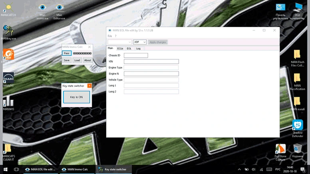Image resolution: width=310 pixels, height=174 pixels.
Task: Close the MAN Immo Calc window
Action: (x=89, y=47)
